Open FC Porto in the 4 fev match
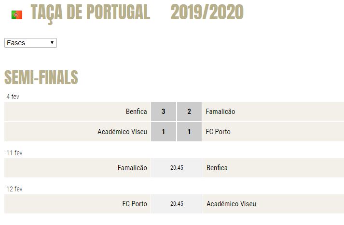Screen dimensions: 344x225 (x=218, y=132)
